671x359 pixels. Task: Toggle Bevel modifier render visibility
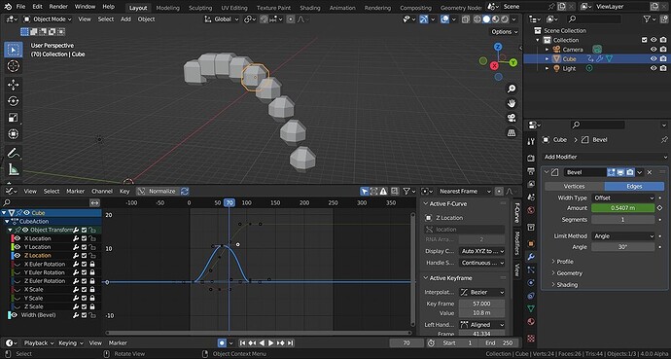pos(630,172)
